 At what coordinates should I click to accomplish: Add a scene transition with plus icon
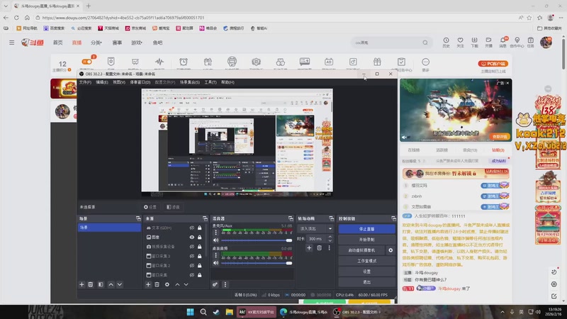(309, 247)
